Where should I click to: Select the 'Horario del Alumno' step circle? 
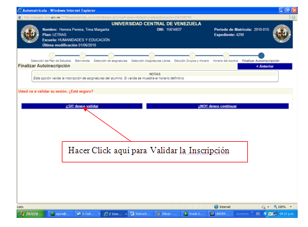226,55
